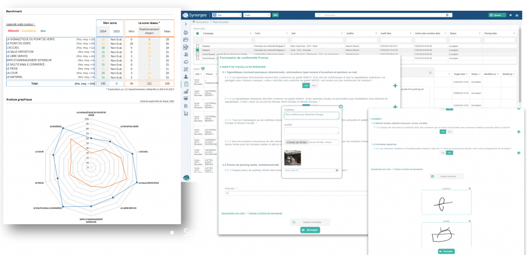527x255 pixels.
Task: Expand the left sidebar with chevron arrow
Action: pos(185,24)
